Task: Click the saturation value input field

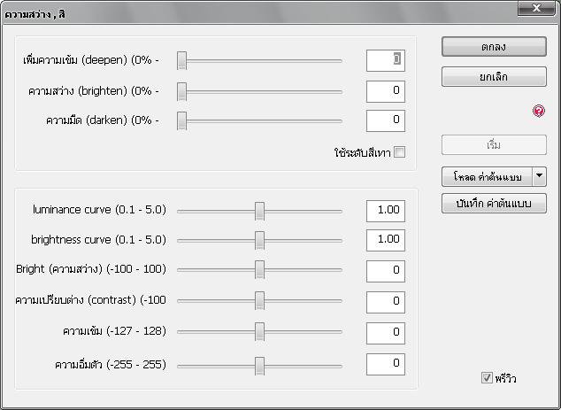Action: coord(385,364)
